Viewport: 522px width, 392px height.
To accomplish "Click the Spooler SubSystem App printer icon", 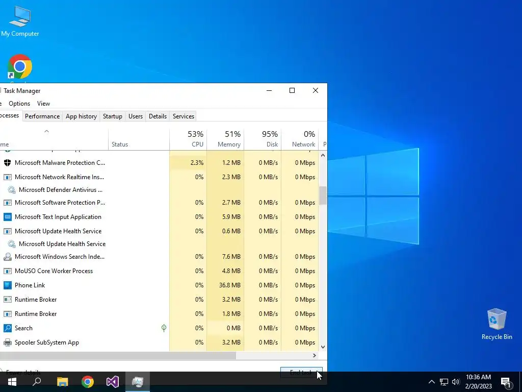I will coord(7,342).
